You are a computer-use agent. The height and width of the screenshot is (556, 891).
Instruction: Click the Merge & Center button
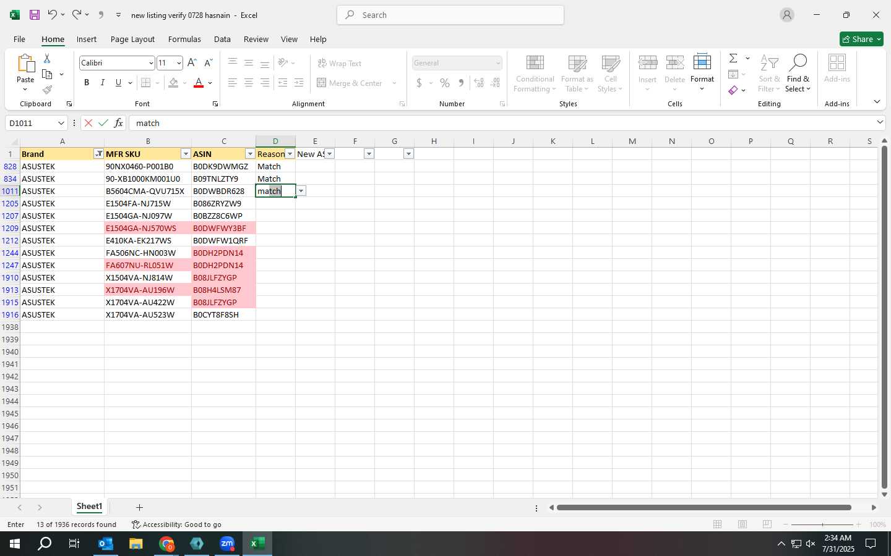point(350,83)
